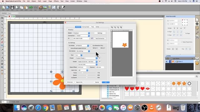This screenshot has height=112, width=200.
Task: Open the Layers panel icon on right sidebar
Action: 197,59
